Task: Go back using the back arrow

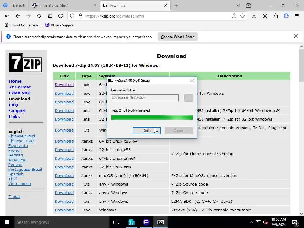Action: click(x=18, y=16)
